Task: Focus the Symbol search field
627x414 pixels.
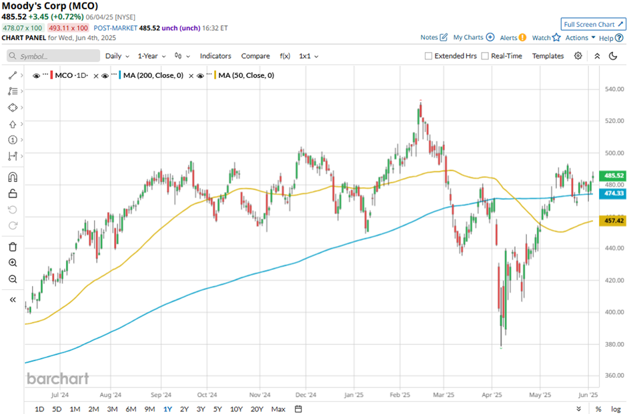Action: [x=56, y=56]
